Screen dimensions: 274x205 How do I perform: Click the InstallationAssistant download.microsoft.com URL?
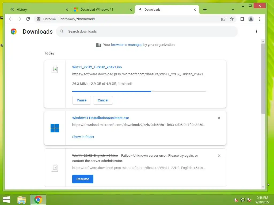tap(139, 125)
